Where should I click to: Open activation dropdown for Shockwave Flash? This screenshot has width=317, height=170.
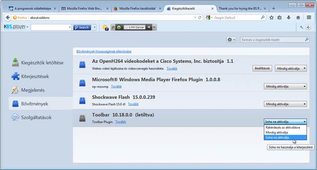pyautogui.click(x=285, y=104)
